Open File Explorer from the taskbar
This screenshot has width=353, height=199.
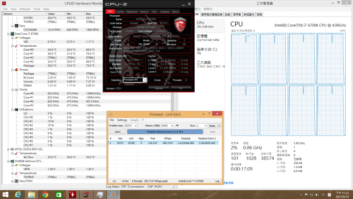[31, 195]
